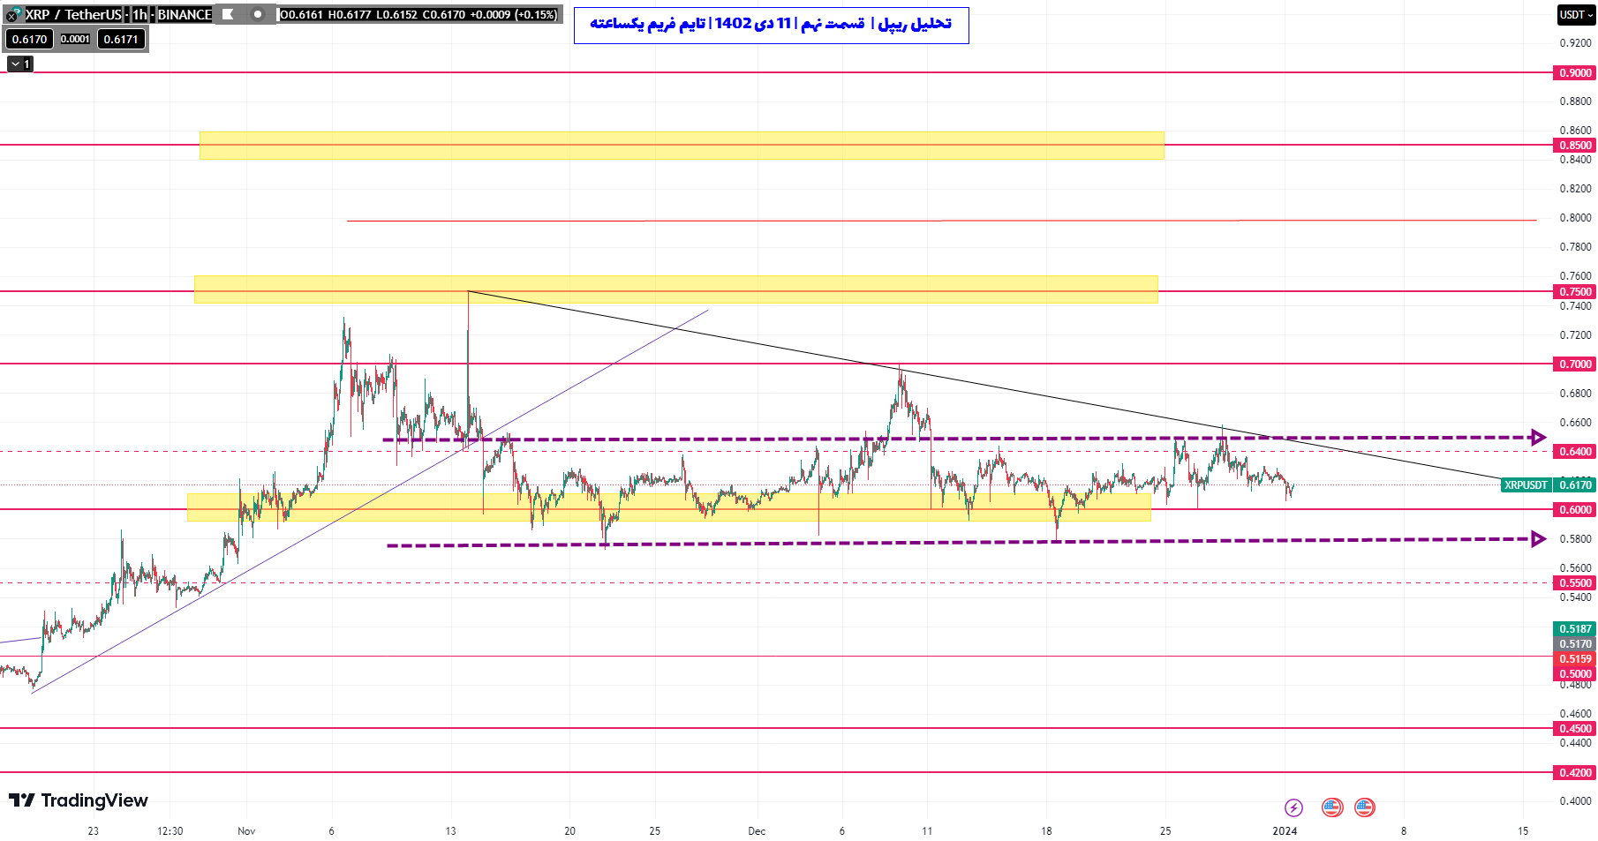Click the Dec label on the time axis

(757, 831)
